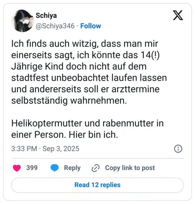195x204 pixels.
Task: Click the Sep 3, 2025 date
Action: click(61, 148)
